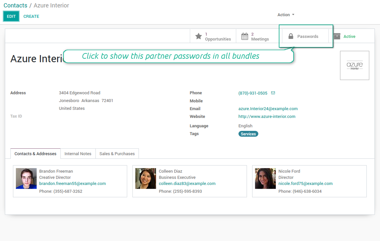Switch to Internal Notes tab
The image size is (380, 241).
point(78,154)
